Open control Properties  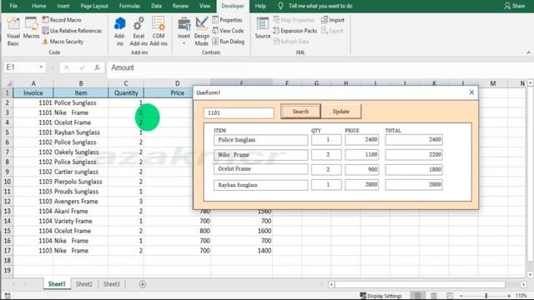[227, 20]
